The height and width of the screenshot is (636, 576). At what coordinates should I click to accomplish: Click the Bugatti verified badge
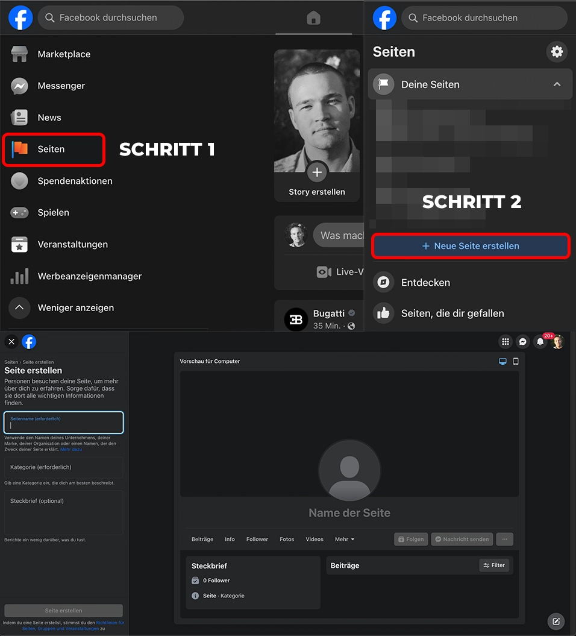click(x=352, y=313)
